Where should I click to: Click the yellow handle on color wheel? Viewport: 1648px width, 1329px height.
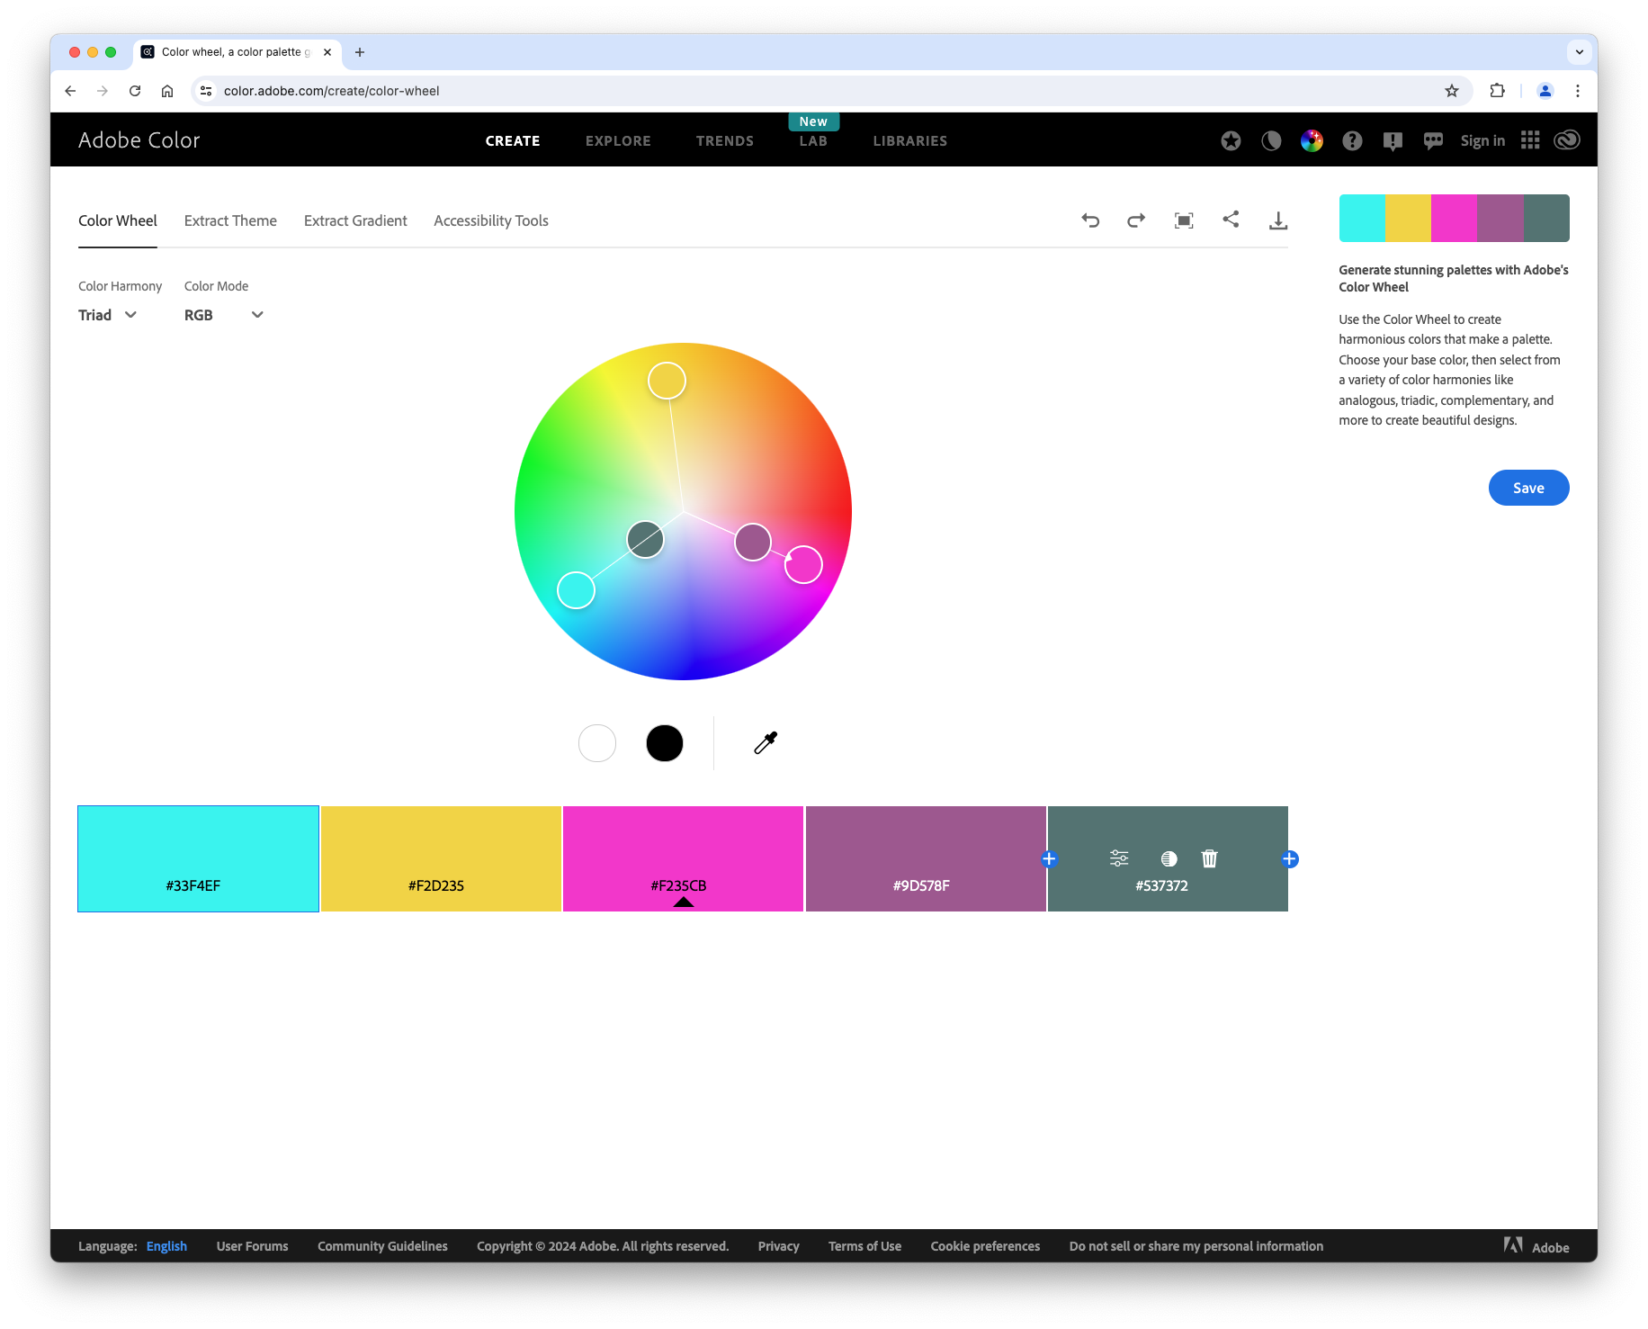(667, 381)
